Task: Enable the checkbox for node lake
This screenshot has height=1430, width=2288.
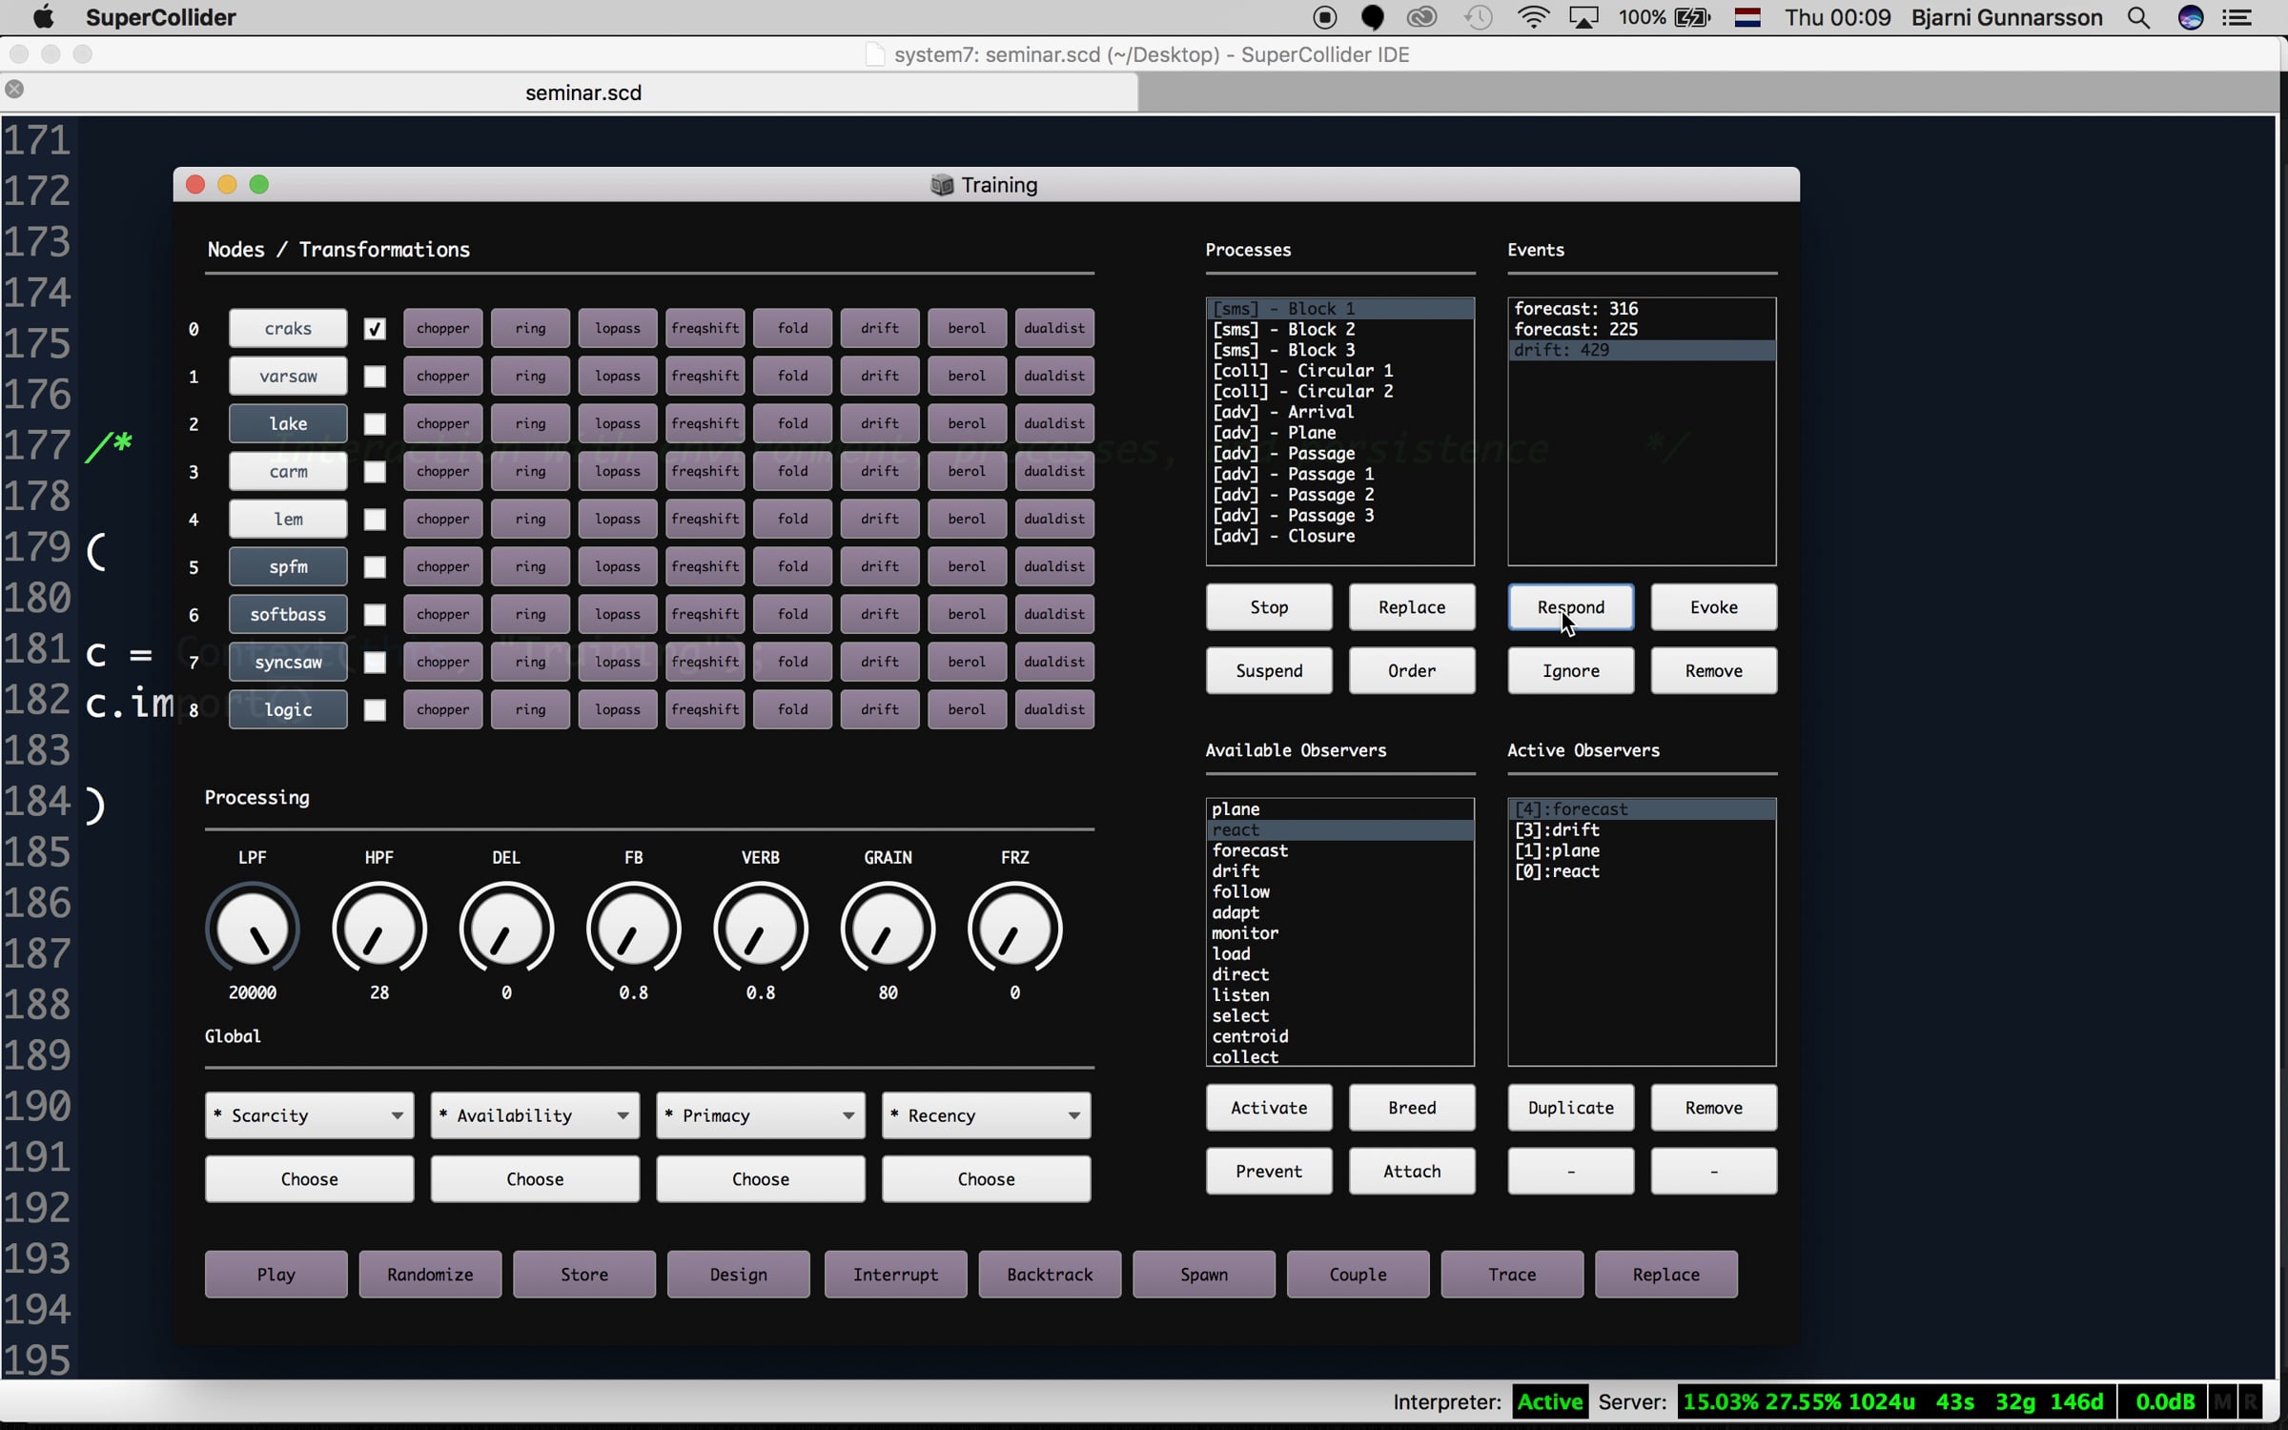Action: click(x=375, y=424)
